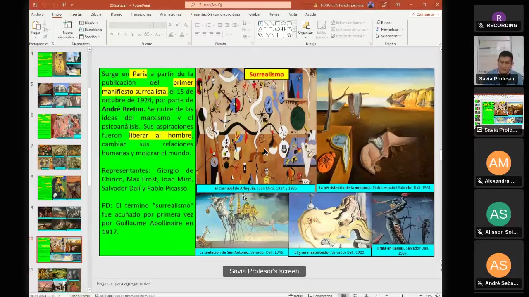Start slideshow from the quick access icon
The image size is (529, 297).
click(63, 5)
